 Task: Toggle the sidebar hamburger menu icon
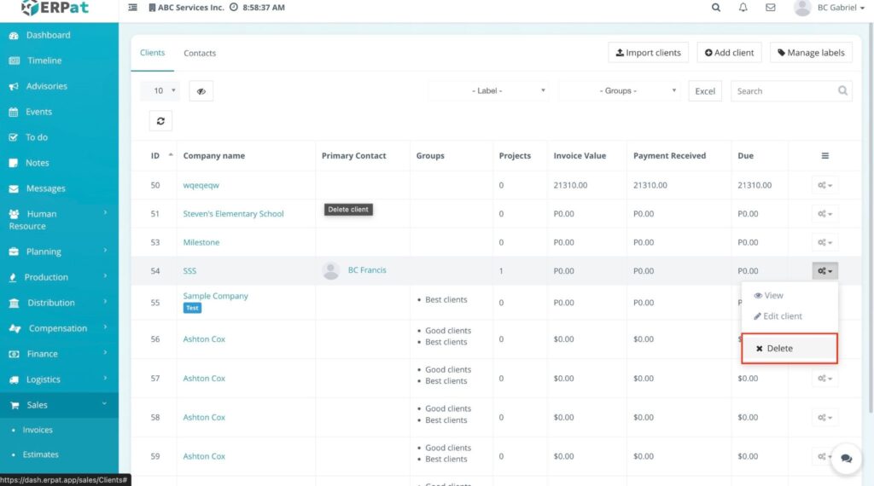pyautogui.click(x=132, y=8)
